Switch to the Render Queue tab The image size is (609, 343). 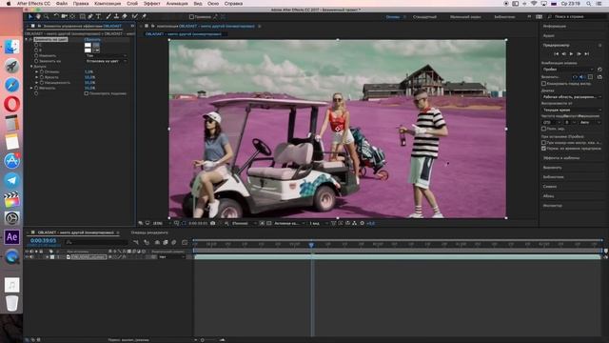pyautogui.click(x=149, y=232)
